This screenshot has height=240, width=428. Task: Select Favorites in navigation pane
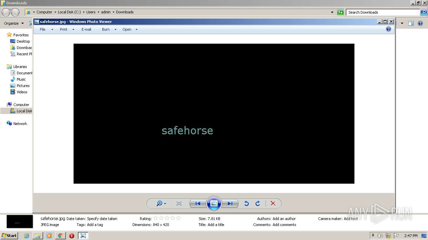[x=21, y=35]
